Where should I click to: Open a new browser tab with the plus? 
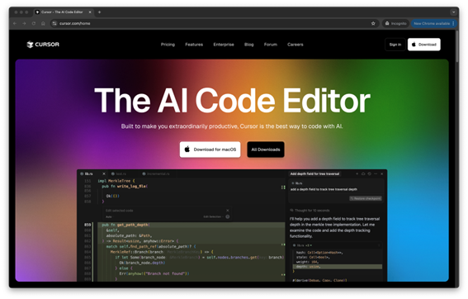[x=99, y=12]
